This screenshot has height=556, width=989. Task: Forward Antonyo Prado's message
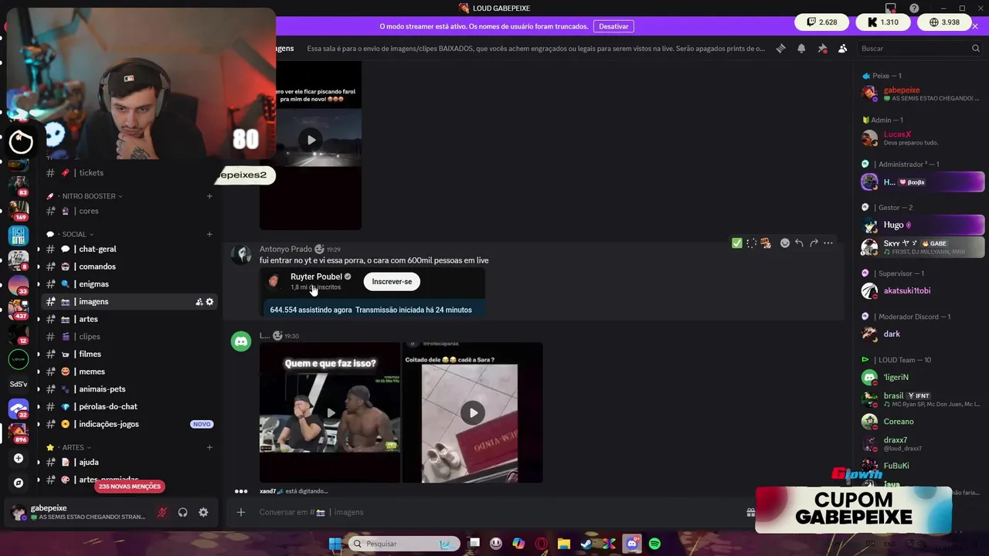click(814, 243)
